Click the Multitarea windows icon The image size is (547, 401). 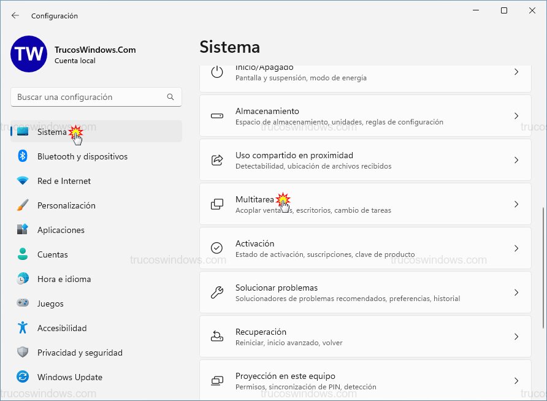[x=216, y=204]
